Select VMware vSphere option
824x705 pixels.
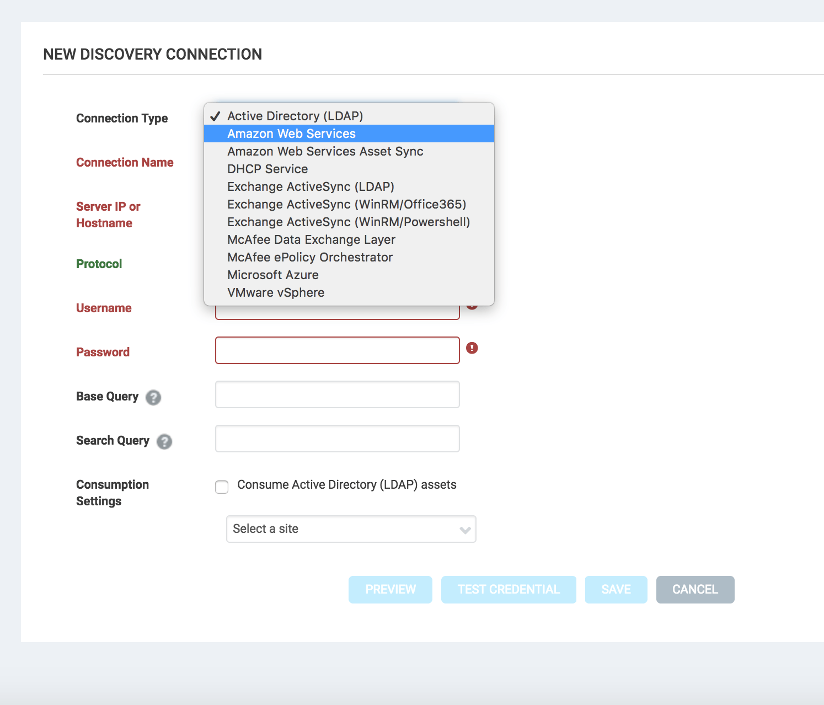349,292
